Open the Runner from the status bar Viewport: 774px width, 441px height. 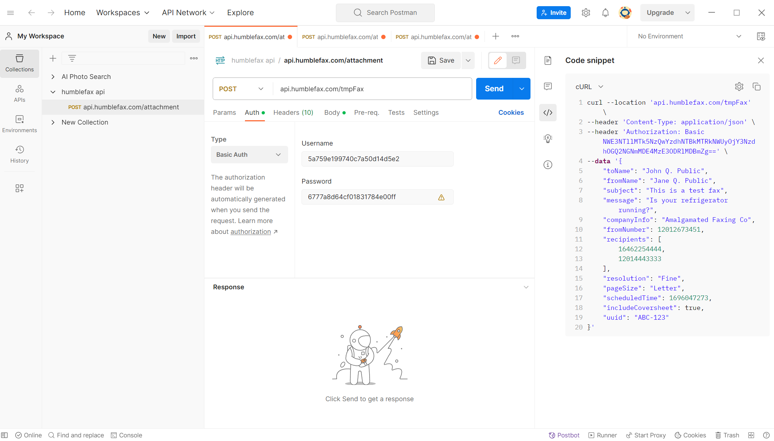603,435
